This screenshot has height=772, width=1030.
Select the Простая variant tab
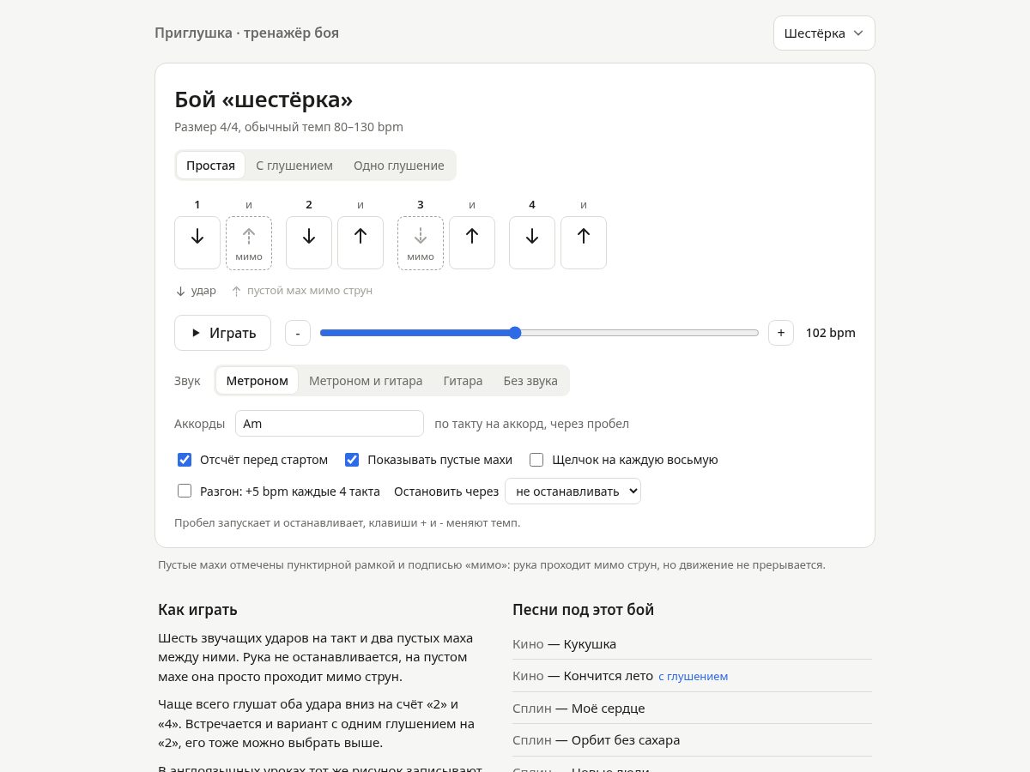(x=210, y=166)
